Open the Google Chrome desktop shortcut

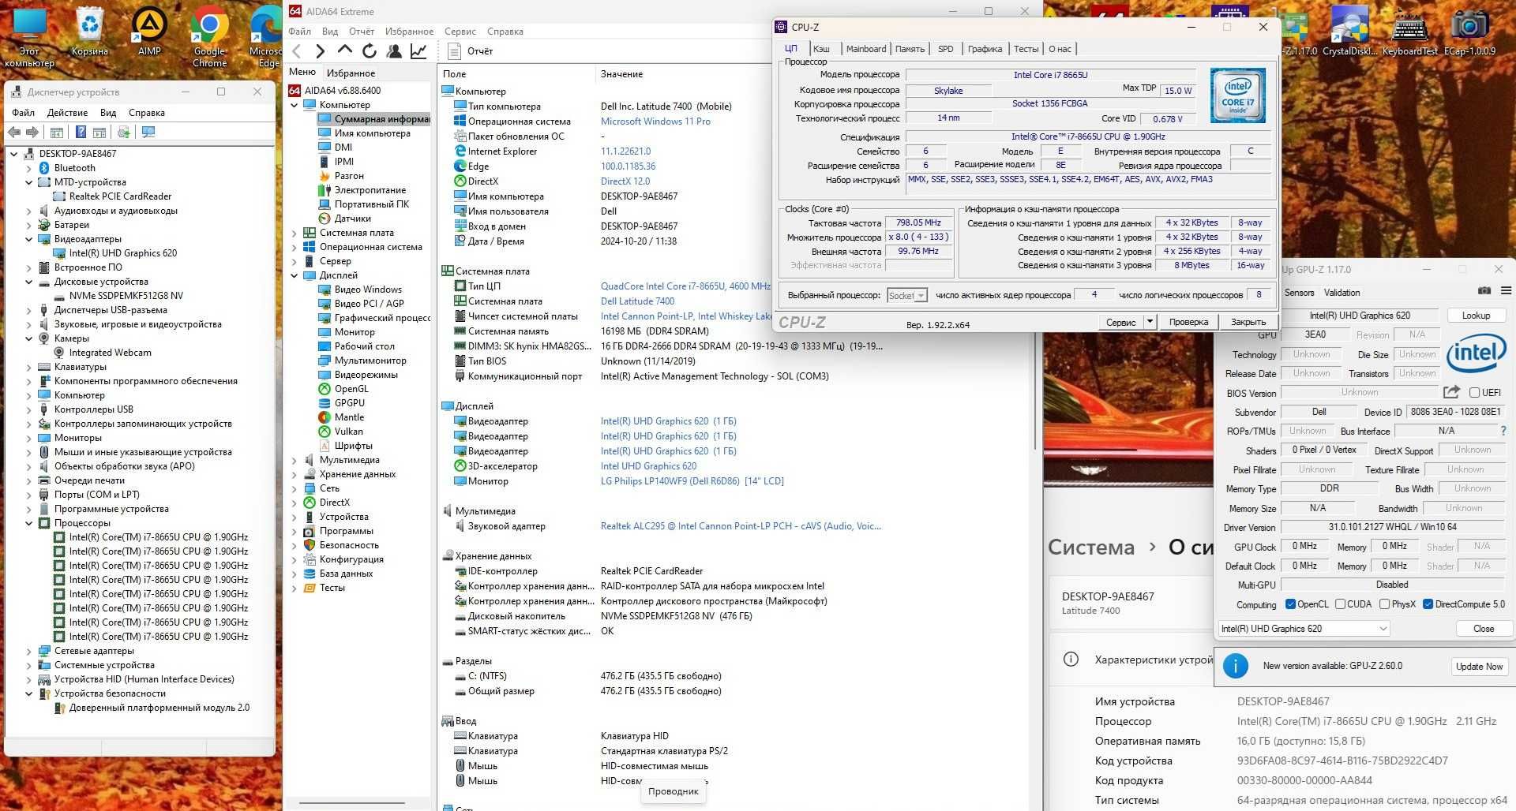(x=209, y=37)
